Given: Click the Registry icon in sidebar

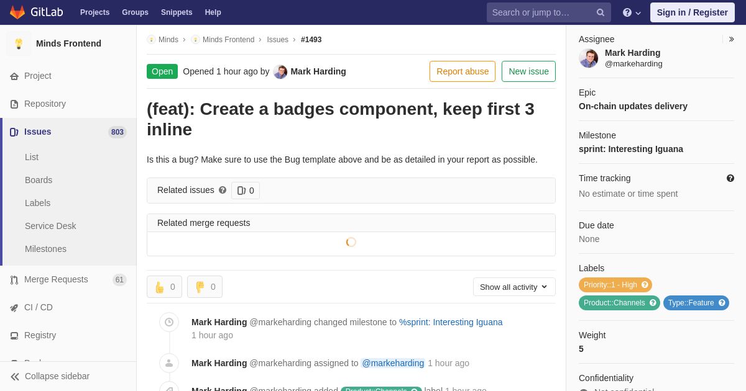Looking at the screenshot, I should 14,335.
